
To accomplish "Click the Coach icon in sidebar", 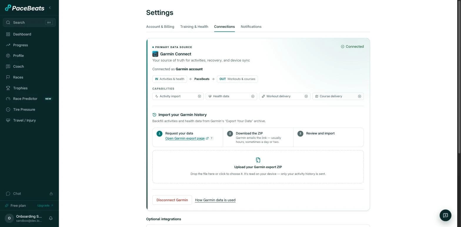I will coord(8,66).
